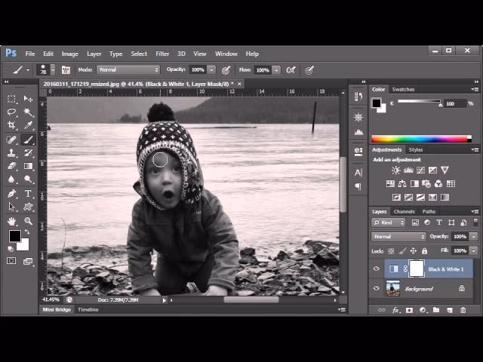
Task: Select the Eraser tool
Action: [11, 166]
